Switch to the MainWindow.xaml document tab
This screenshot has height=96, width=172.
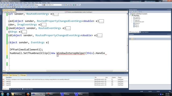click(x=20, y=10)
